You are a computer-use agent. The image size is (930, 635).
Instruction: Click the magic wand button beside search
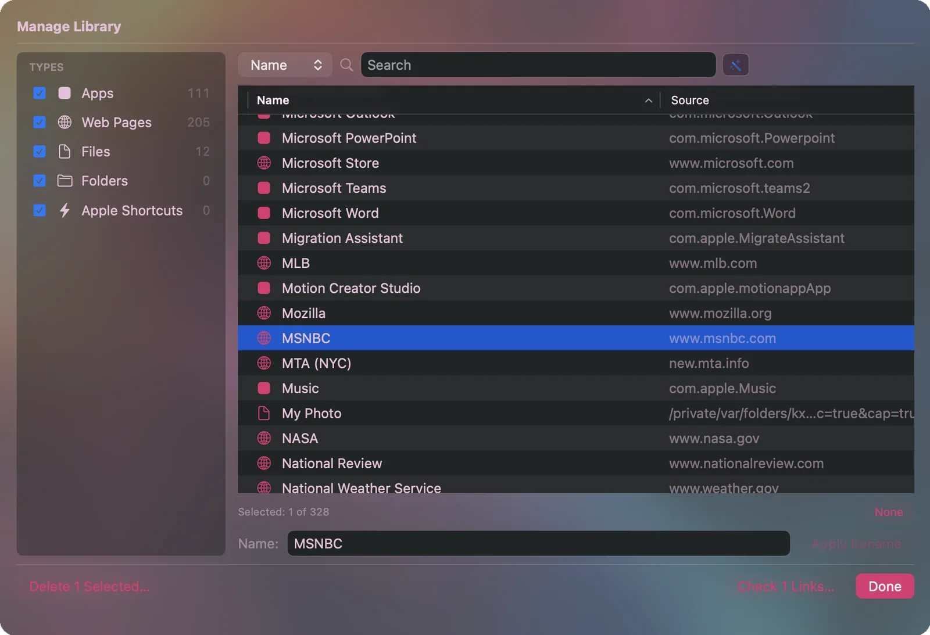pyautogui.click(x=735, y=64)
